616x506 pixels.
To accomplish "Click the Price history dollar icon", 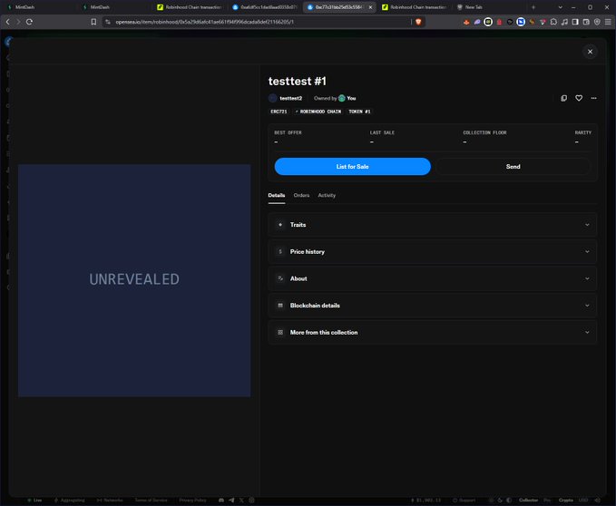I will click(x=280, y=251).
